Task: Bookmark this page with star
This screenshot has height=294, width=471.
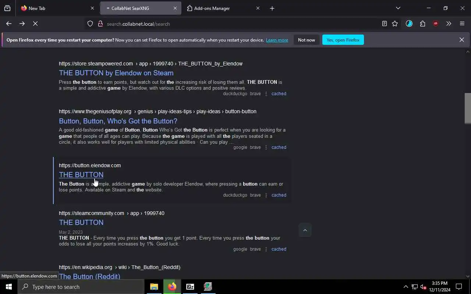Action: click(395, 24)
